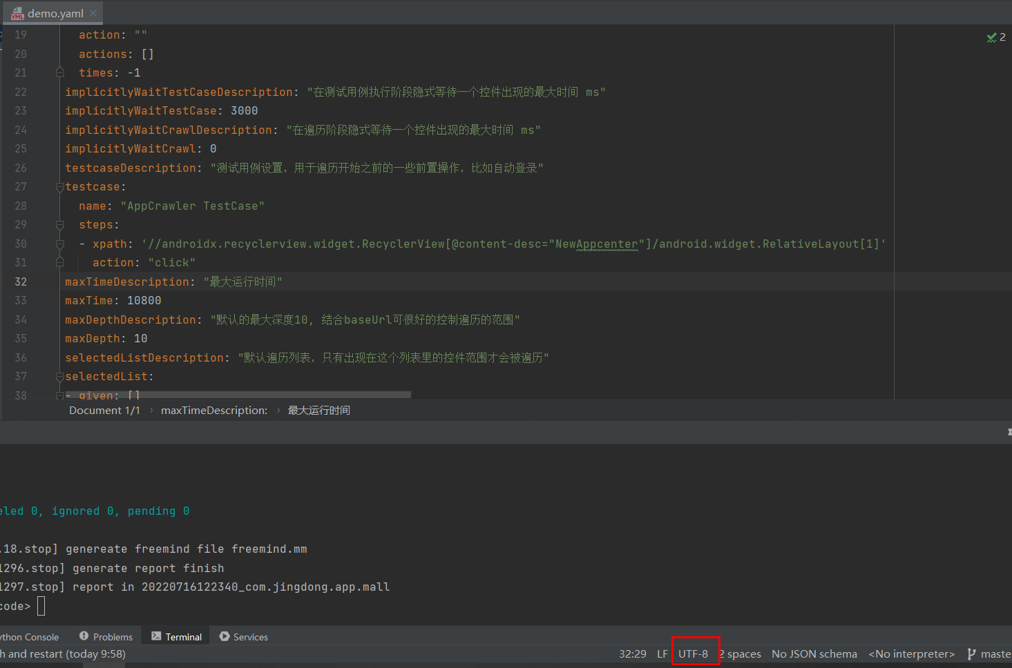Switch to the Terminal tool tab
This screenshot has height=668, width=1012.
click(x=177, y=637)
